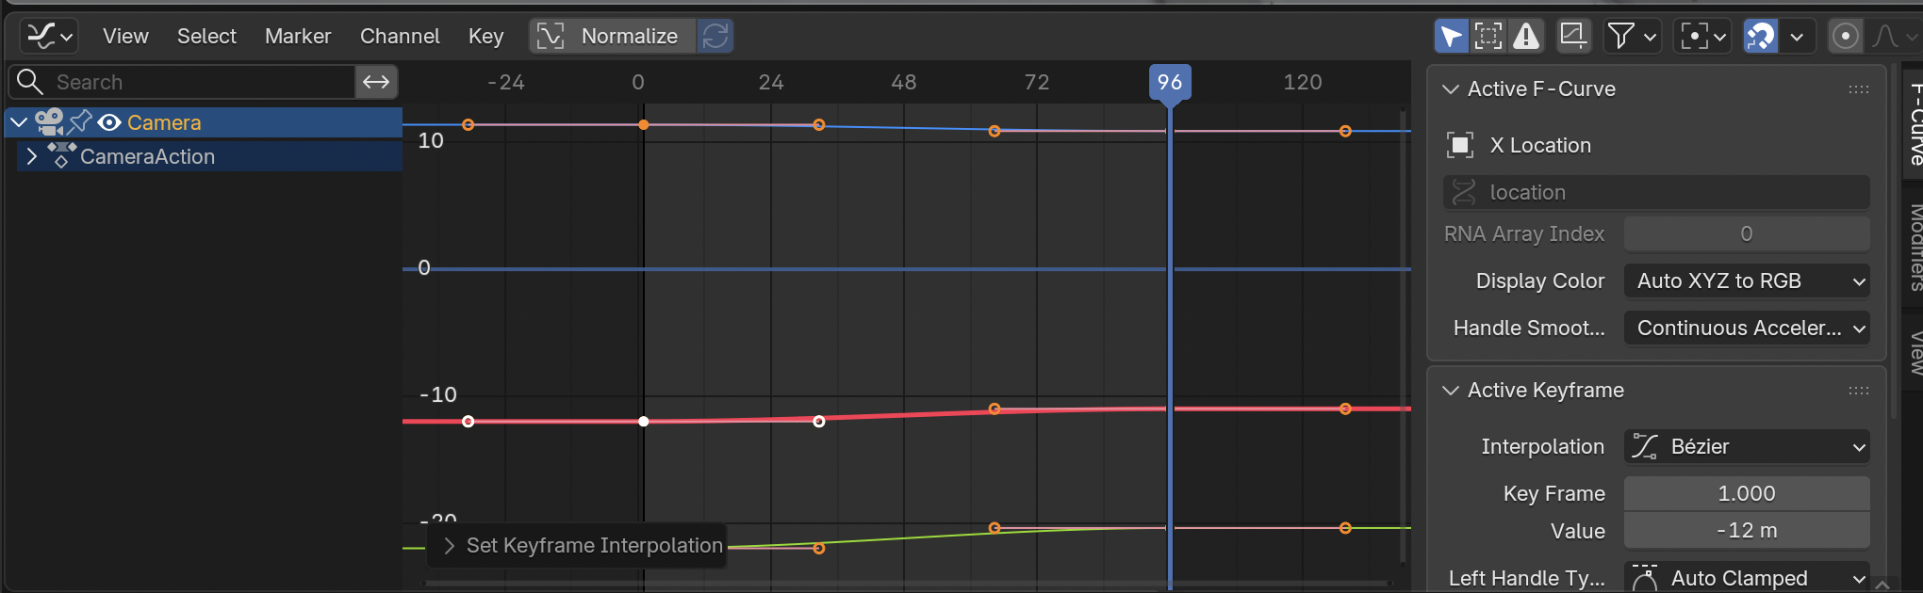Image resolution: width=1923 pixels, height=593 pixels.
Task: Select the active white keyframe on the red curve
Action: coord(644,422)
